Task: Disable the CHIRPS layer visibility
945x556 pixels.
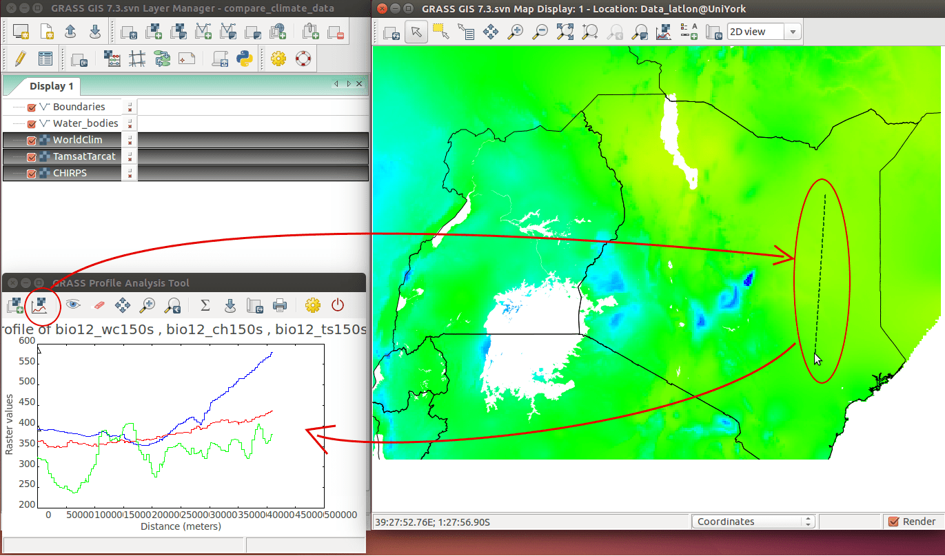Action: point(31,173)
